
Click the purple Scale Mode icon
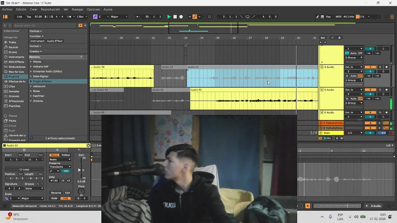[x=95, y=17]
